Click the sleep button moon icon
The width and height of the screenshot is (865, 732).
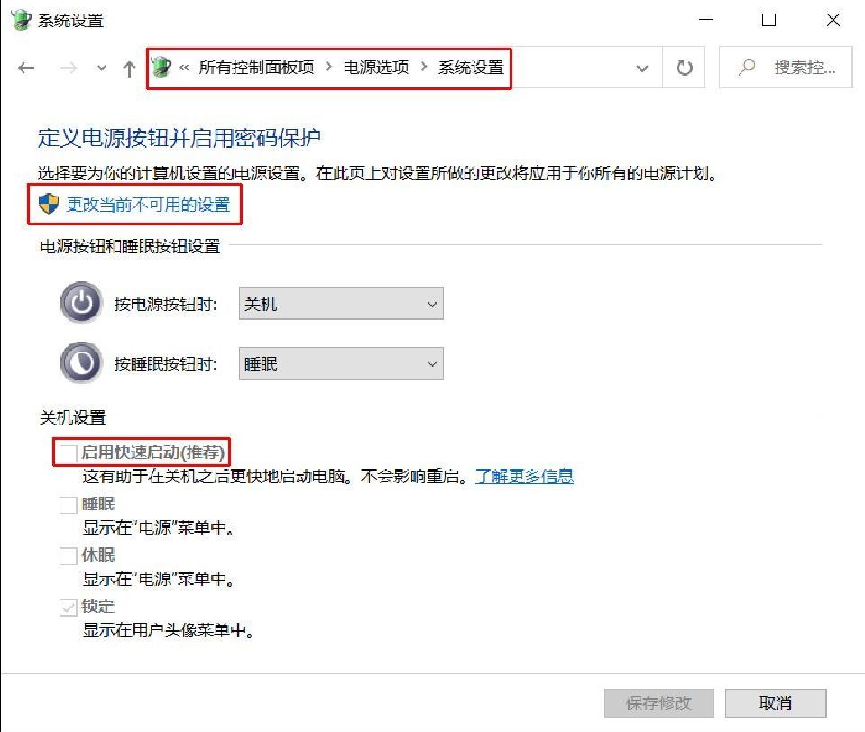click(x=81, y=362)
